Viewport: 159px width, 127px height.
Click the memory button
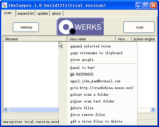pos(26,27)
